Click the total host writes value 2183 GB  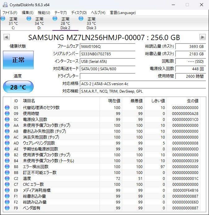(191, 54)
